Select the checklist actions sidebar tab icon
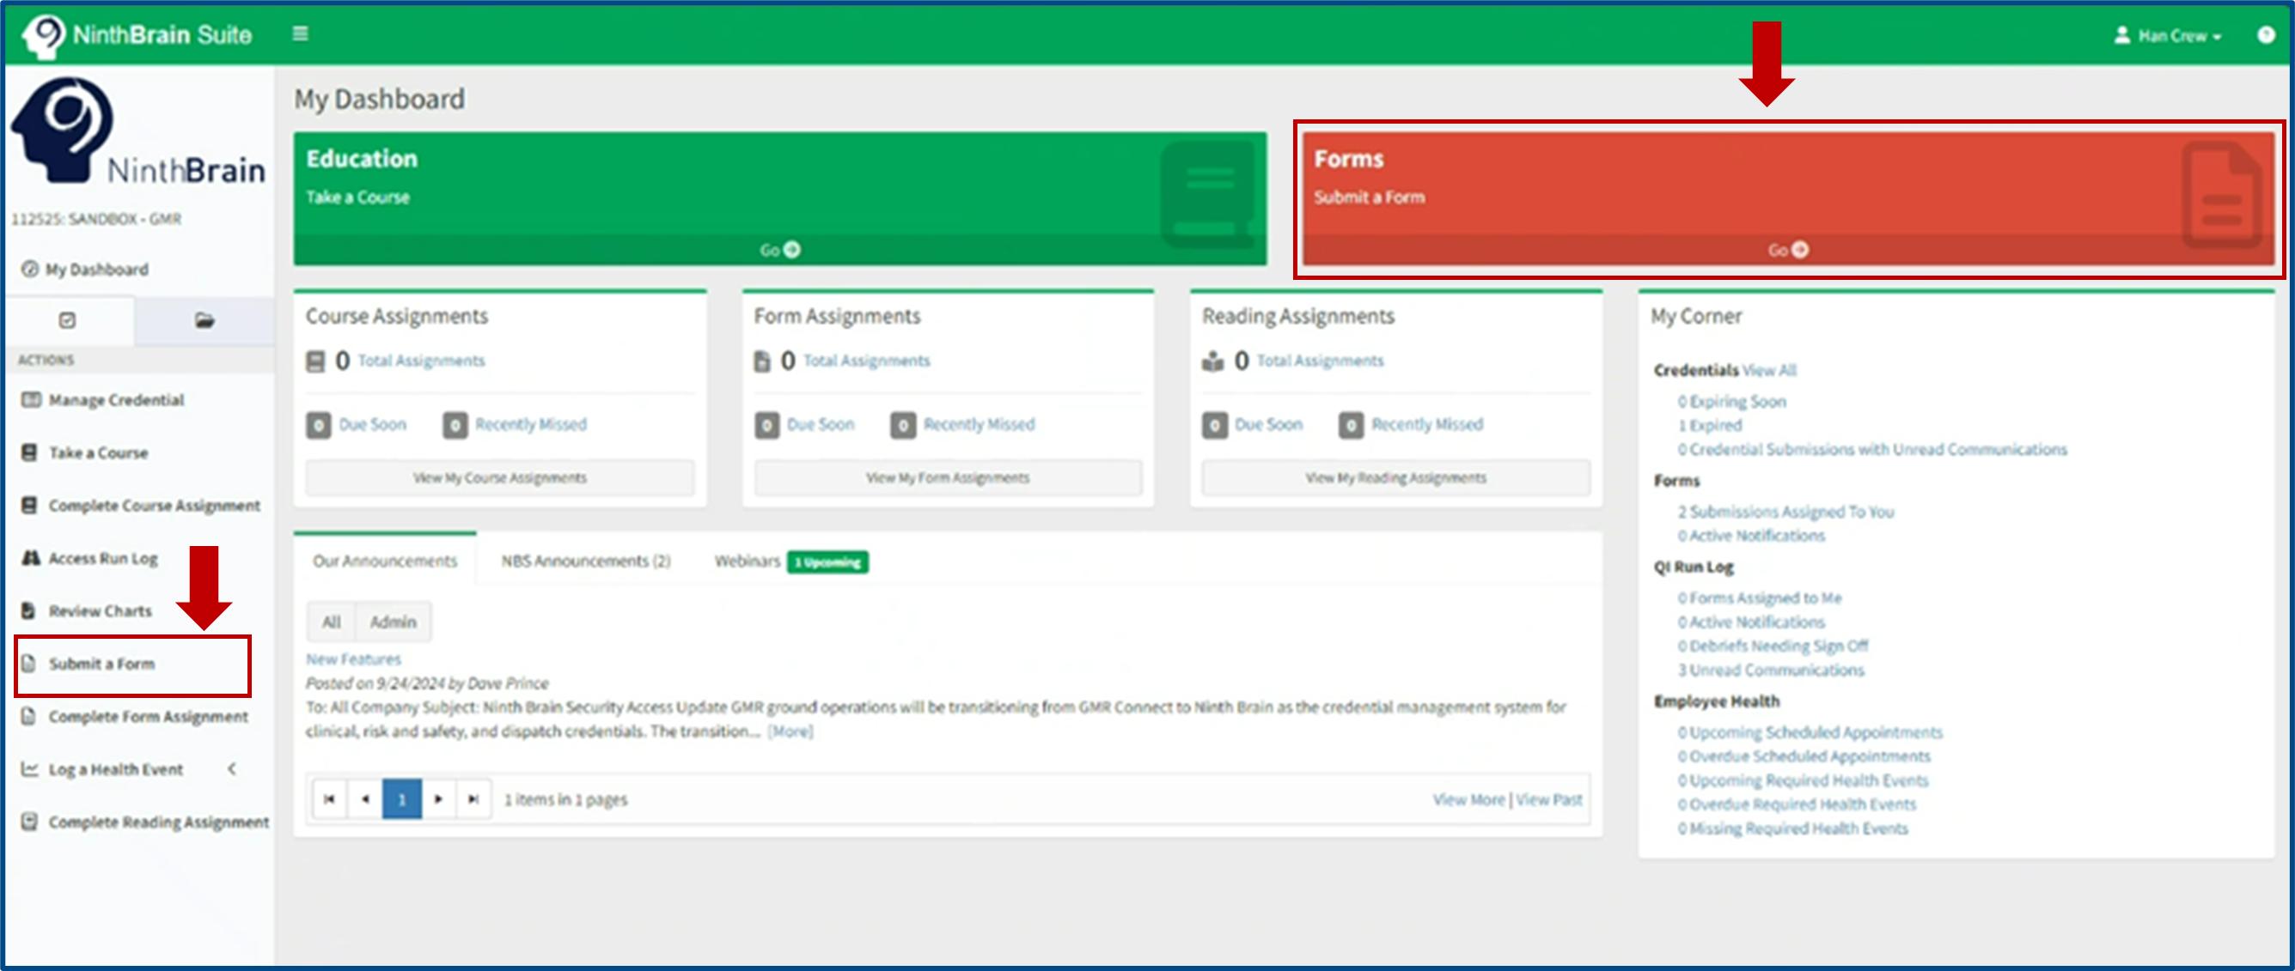This screenshot has width=2295, height=971. (x=68, y=320)
